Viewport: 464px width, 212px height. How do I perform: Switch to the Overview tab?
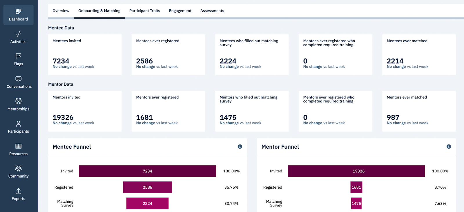tap(61, 11)
